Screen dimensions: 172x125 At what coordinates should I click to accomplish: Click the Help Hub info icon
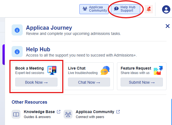(x=17, y=52)
